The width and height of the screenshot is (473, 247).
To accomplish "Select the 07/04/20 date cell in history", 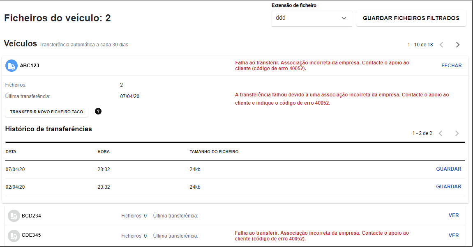I will tap(15, 169).
